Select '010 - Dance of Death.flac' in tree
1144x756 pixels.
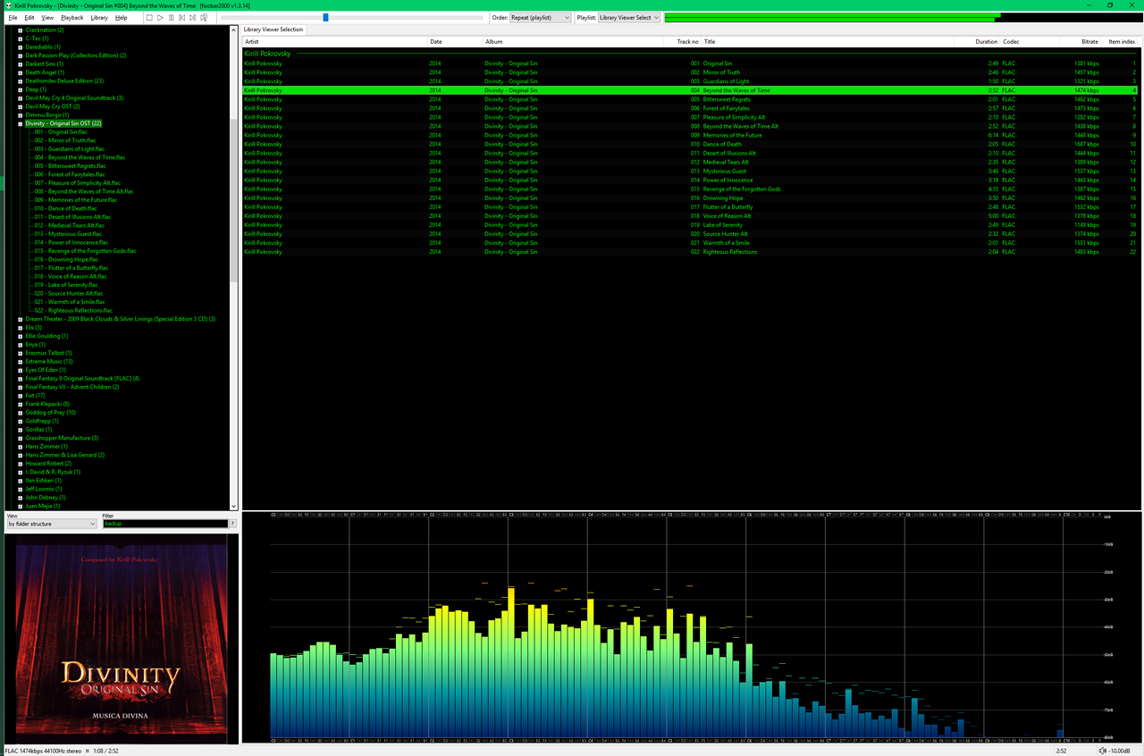(65, 208)
